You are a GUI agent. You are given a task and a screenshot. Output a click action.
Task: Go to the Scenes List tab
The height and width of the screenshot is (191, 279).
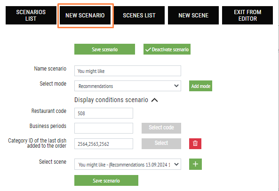tap(139, 16)
